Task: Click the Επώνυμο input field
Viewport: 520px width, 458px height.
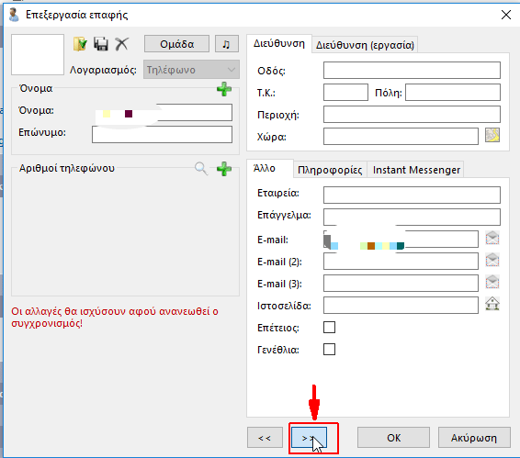Action: (163, 135)
